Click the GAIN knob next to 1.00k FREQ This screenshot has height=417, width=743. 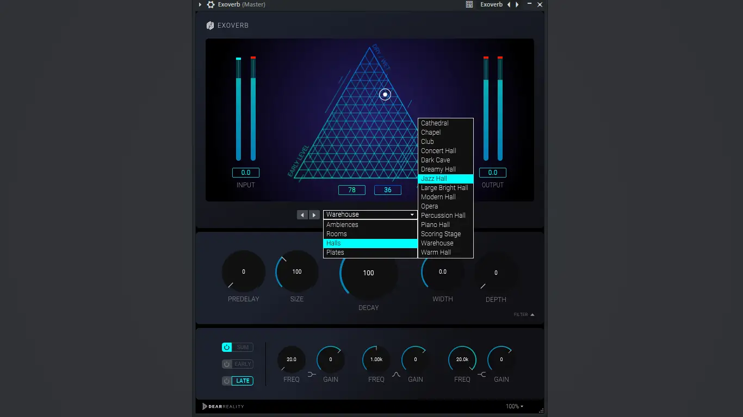point(416,359)
